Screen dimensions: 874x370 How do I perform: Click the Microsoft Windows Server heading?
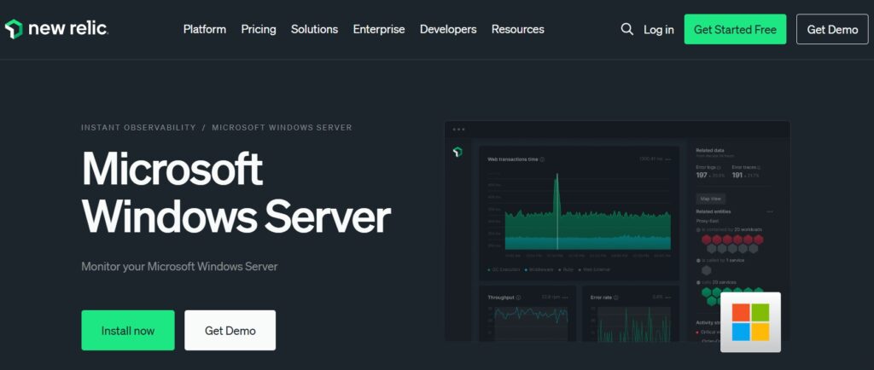click(236, 192)
